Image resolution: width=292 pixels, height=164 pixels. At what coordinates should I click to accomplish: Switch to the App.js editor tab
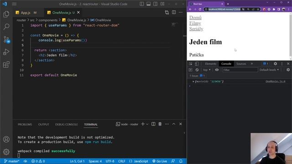(26, 13)
